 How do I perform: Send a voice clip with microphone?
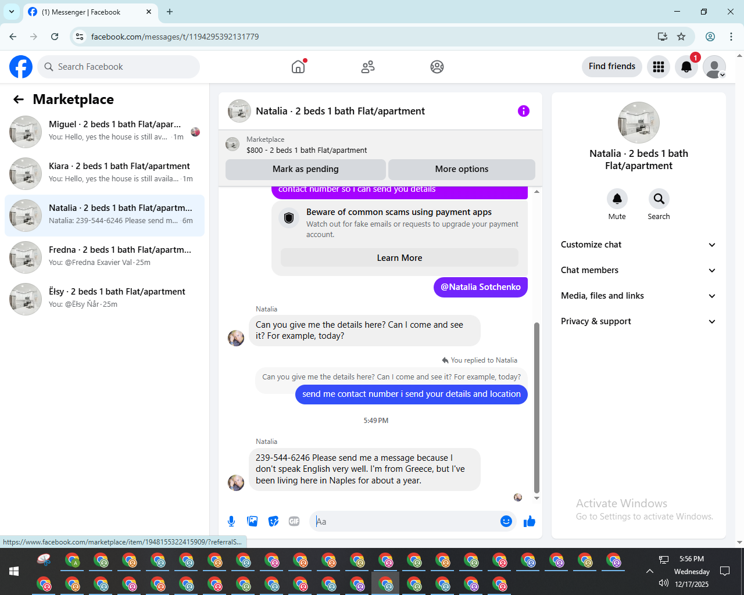point(231,521)
